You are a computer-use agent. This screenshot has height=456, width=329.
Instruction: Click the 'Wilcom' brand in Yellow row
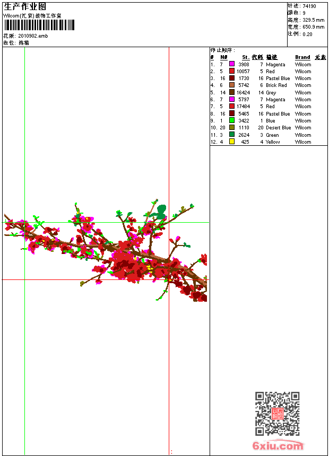pyautogui.click(x=303, y=142)
